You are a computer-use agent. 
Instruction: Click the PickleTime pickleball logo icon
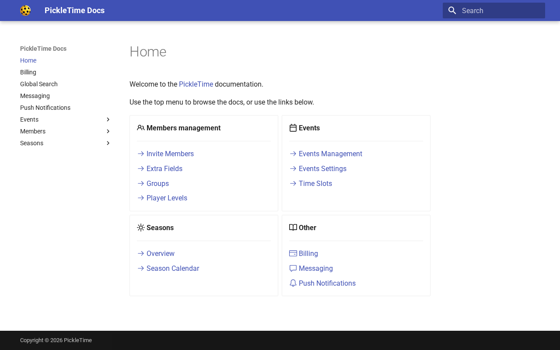coord(25,10)
